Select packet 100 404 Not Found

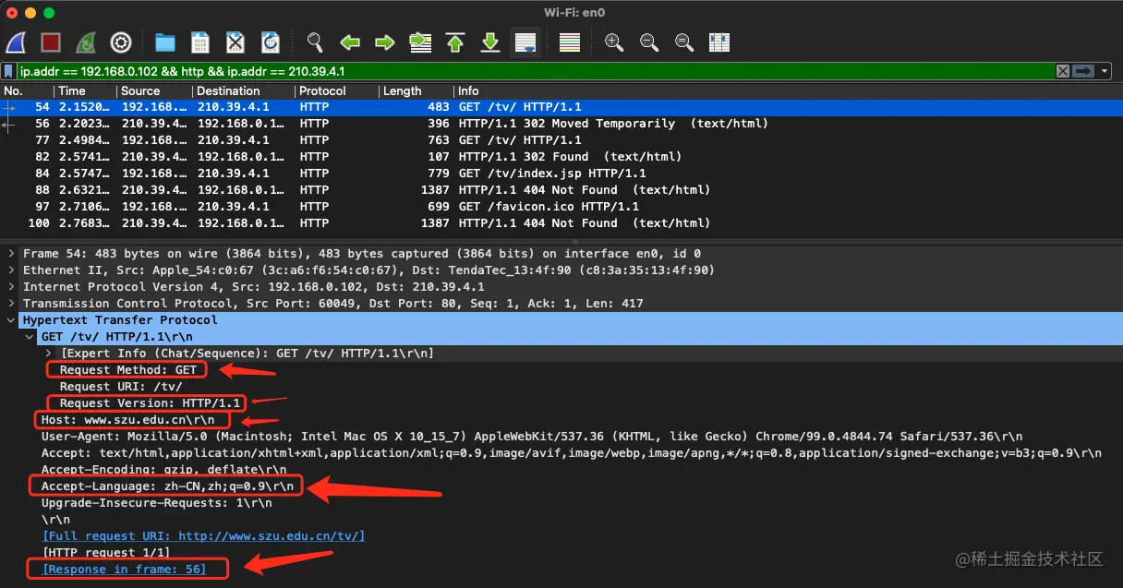click(x=561, y=223)
